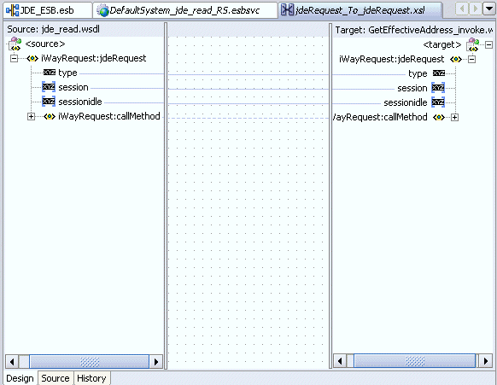Click 'Target: GetEffectiveAddress_invoke' header

click(414, 30)
